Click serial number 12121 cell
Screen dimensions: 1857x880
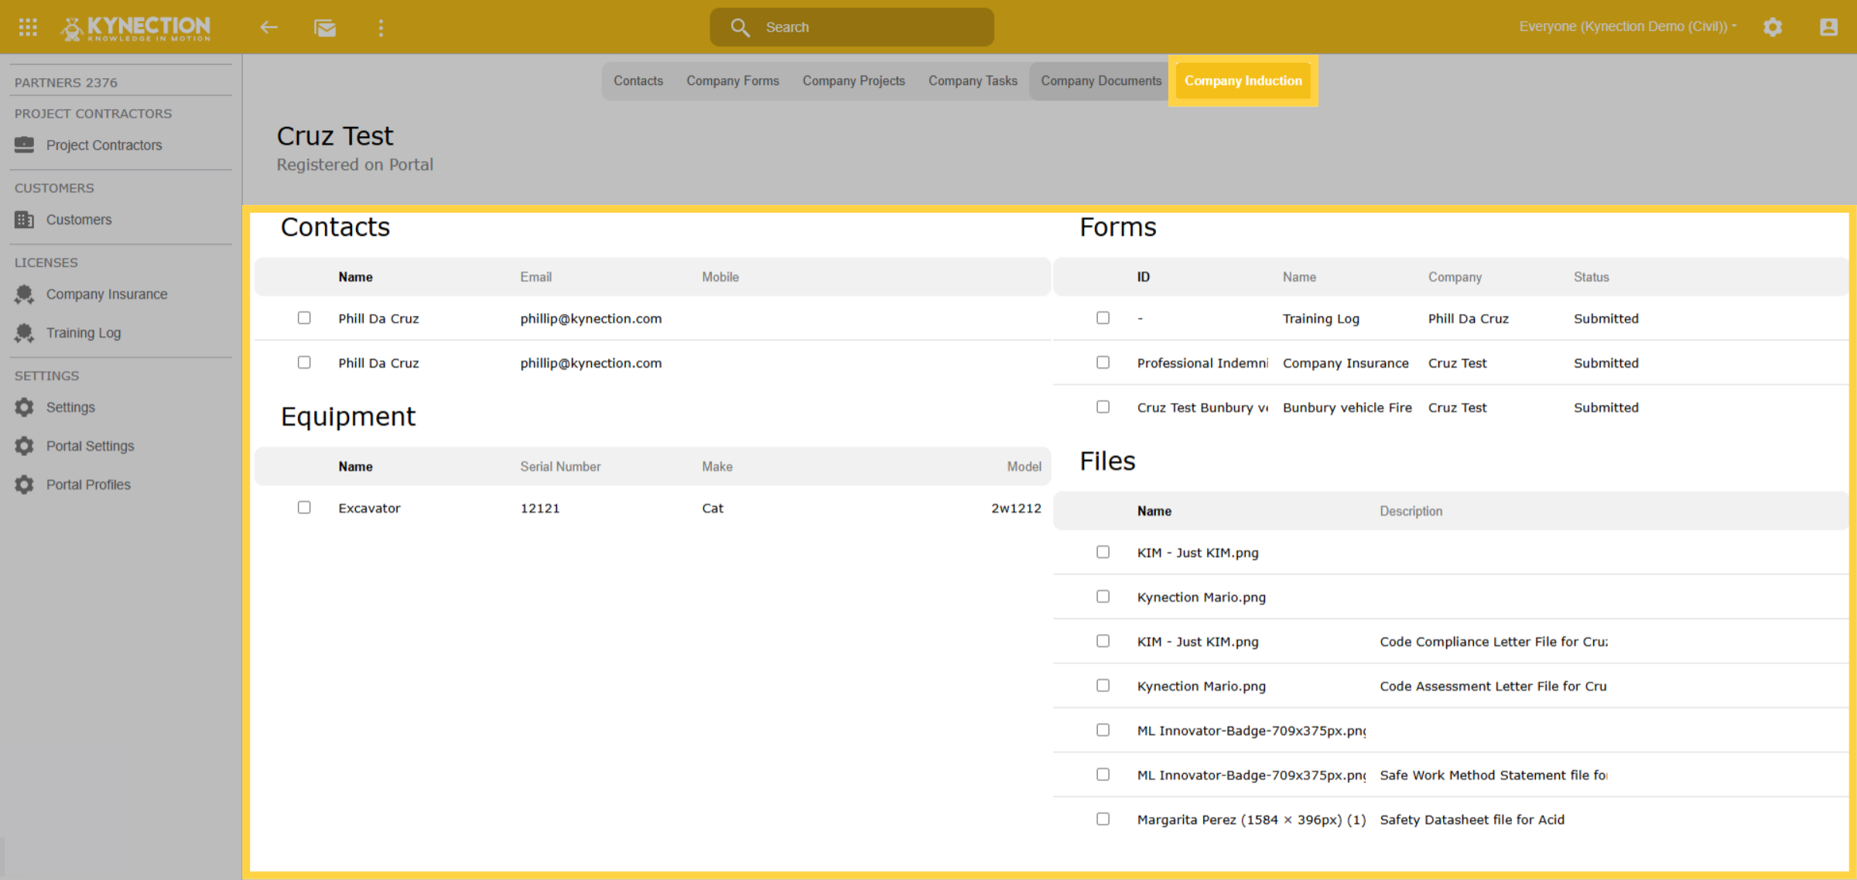click(539, 508)
